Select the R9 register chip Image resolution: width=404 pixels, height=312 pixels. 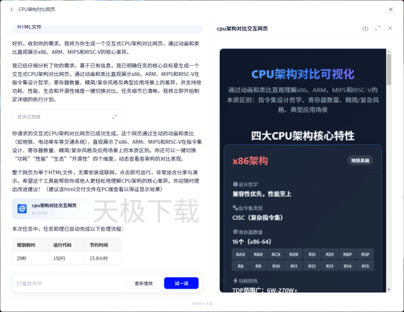258,266
